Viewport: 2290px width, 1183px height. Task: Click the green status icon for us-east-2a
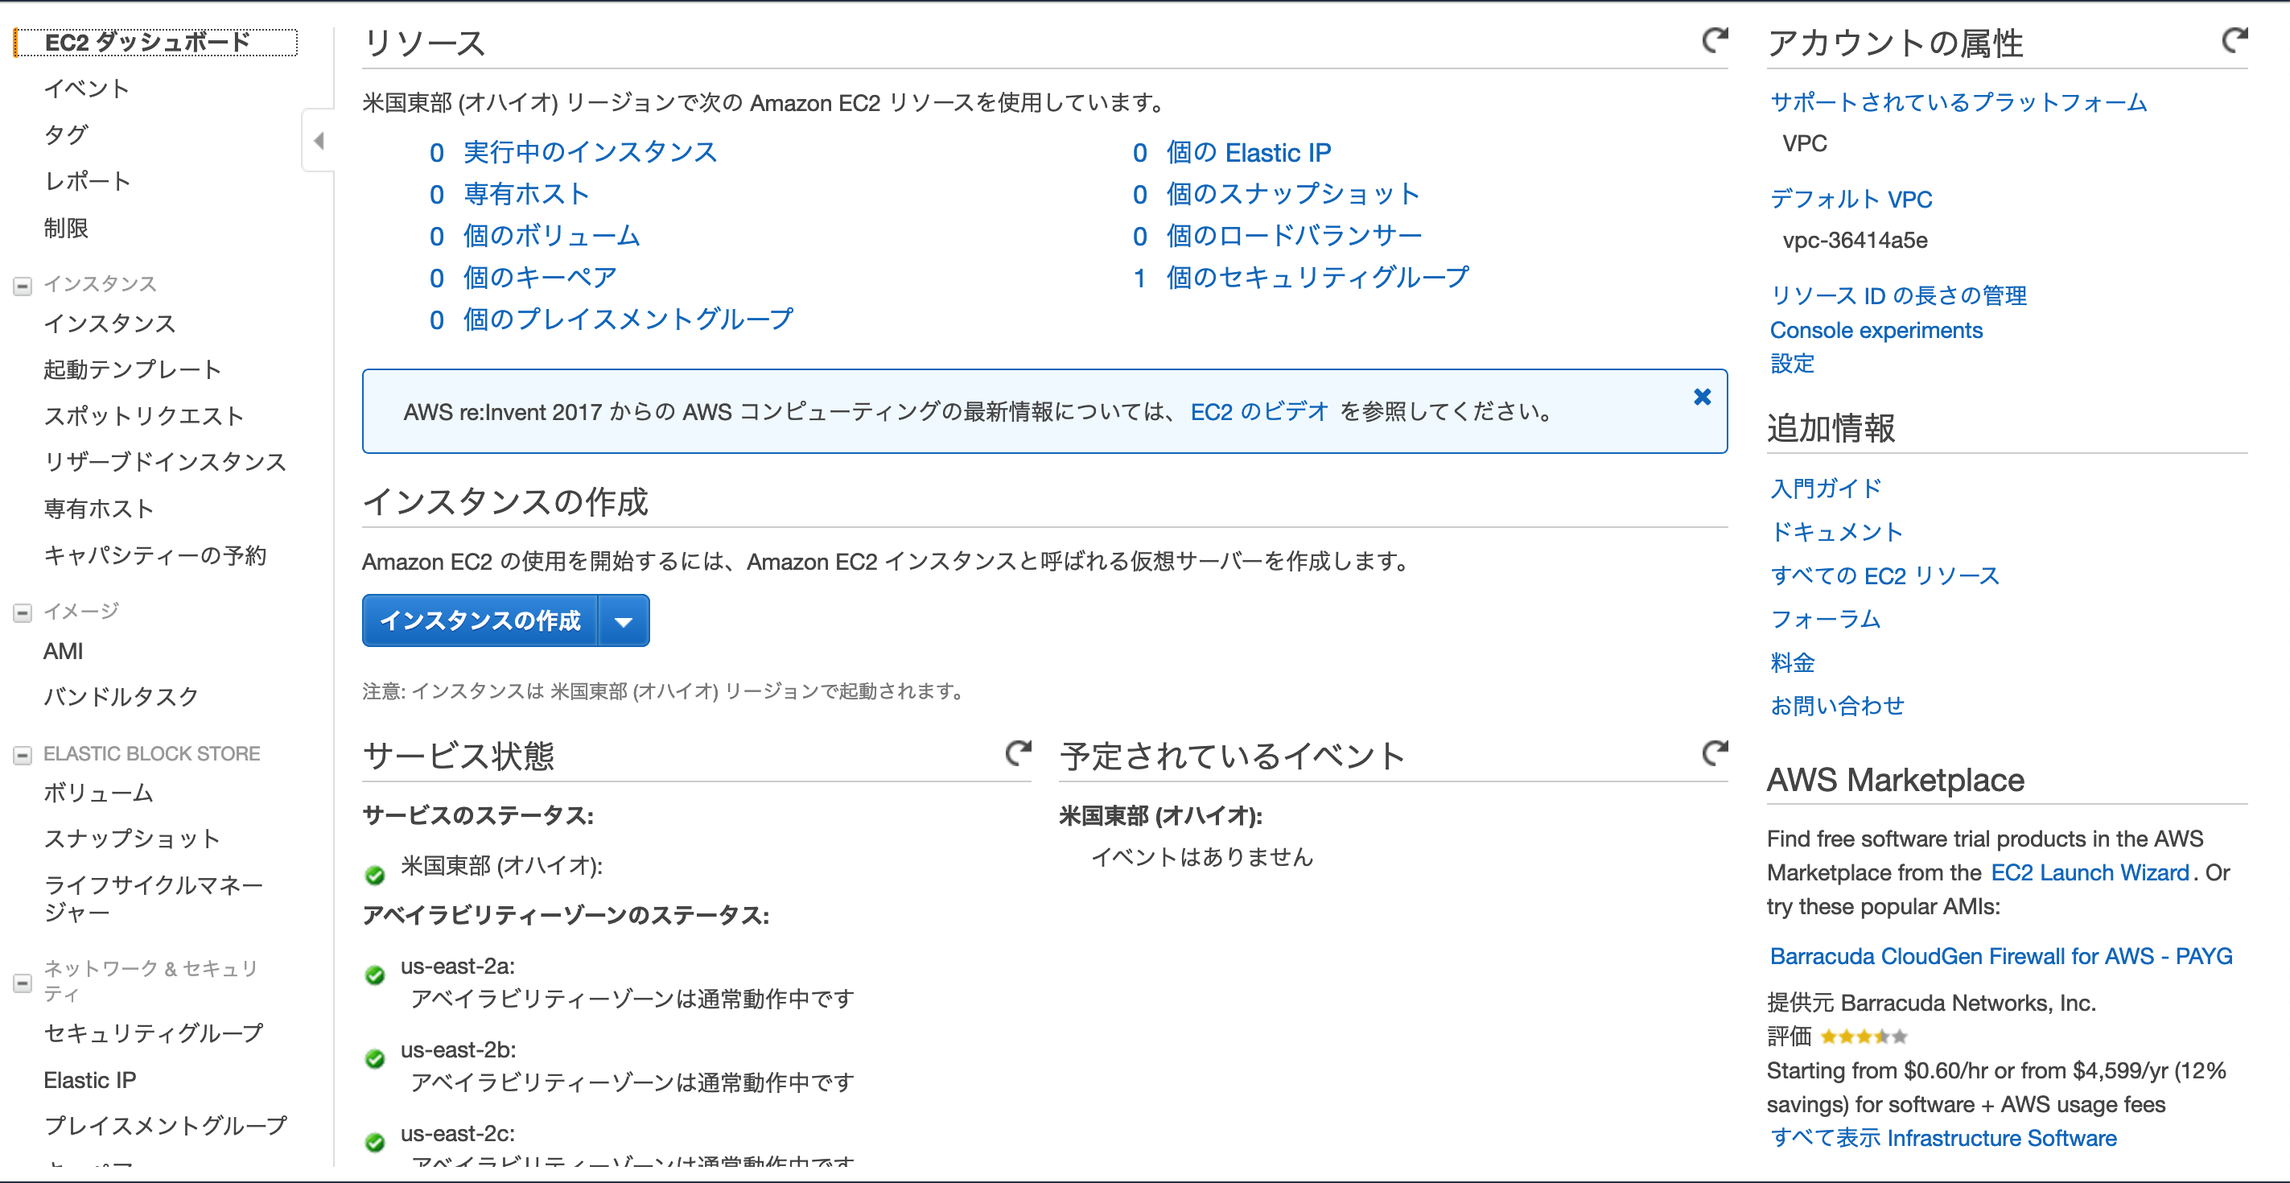pyautogui.click(x=375, y=975)
